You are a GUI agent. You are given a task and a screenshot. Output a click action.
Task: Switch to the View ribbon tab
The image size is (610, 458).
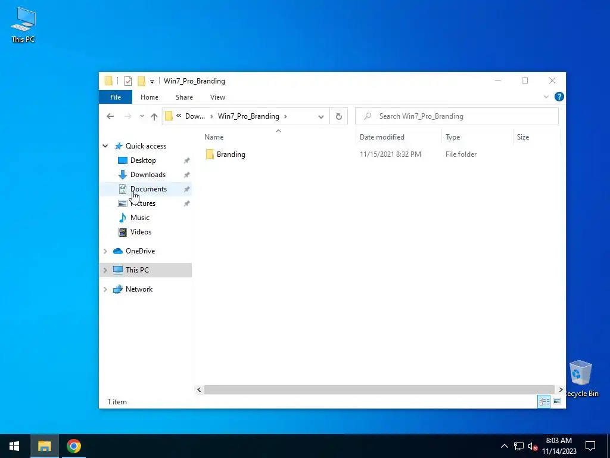[218, 97]
